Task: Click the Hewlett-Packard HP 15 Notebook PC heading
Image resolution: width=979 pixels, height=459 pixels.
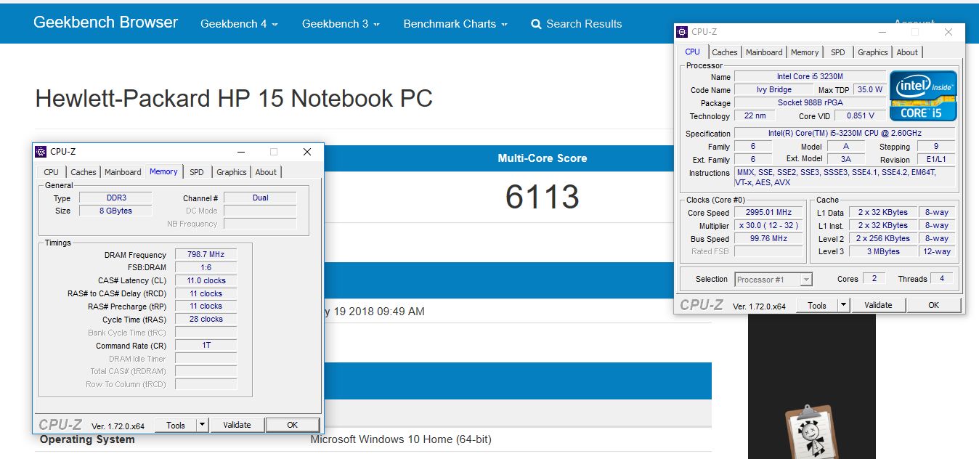Action: click(x=234, y=98)
